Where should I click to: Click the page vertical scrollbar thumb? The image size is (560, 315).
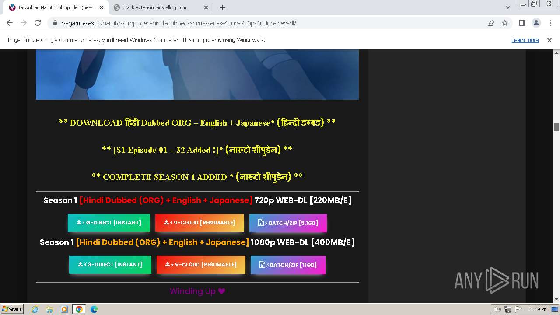pyautogui.click(x=556, y=127)
